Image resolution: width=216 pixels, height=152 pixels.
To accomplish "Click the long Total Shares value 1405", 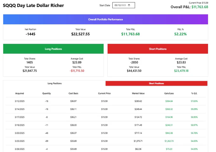I will click(30, 62).
